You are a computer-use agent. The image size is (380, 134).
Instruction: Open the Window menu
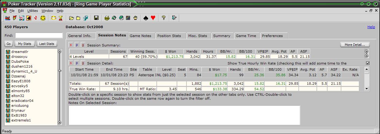click(x=47, y=11)
